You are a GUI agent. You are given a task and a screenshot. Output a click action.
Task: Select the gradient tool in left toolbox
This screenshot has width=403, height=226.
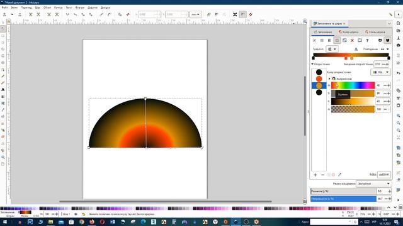pos(3,97)
